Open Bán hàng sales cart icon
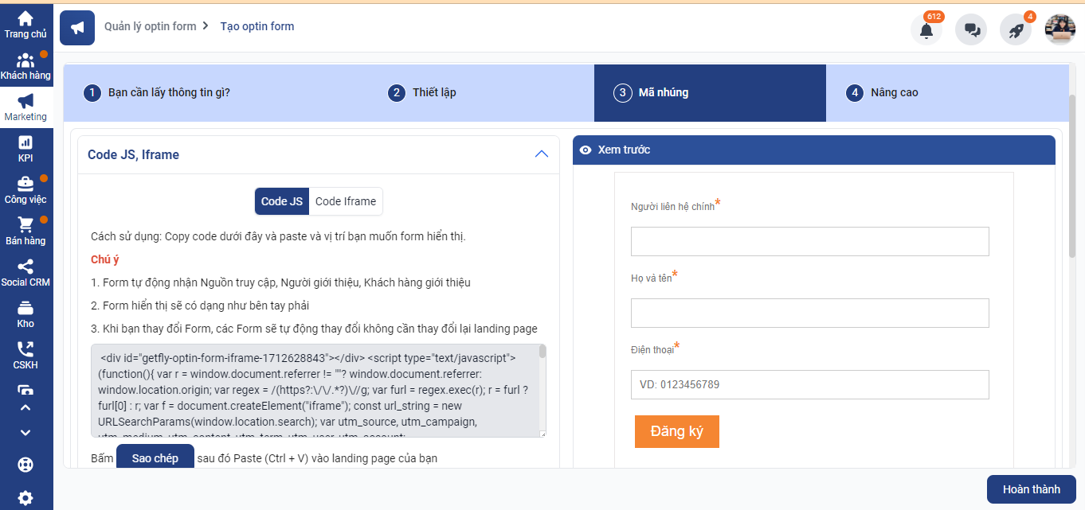 point(25,231)
